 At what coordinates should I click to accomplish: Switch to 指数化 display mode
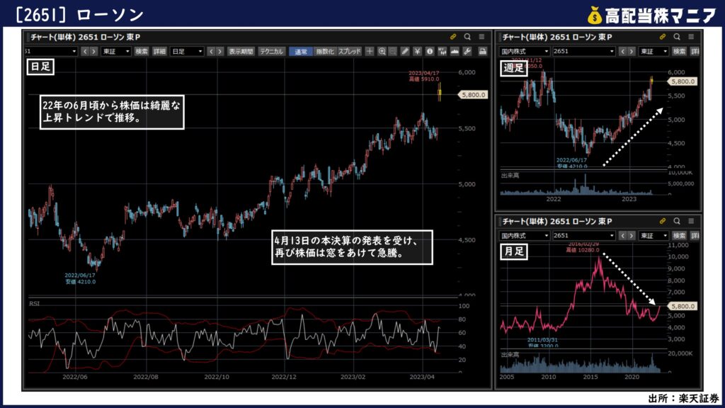(324, 51)
